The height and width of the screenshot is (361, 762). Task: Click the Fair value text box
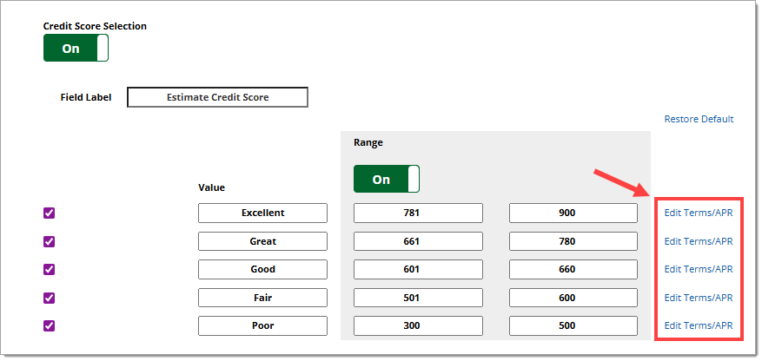pyautogui.click(x=262, y=298)
